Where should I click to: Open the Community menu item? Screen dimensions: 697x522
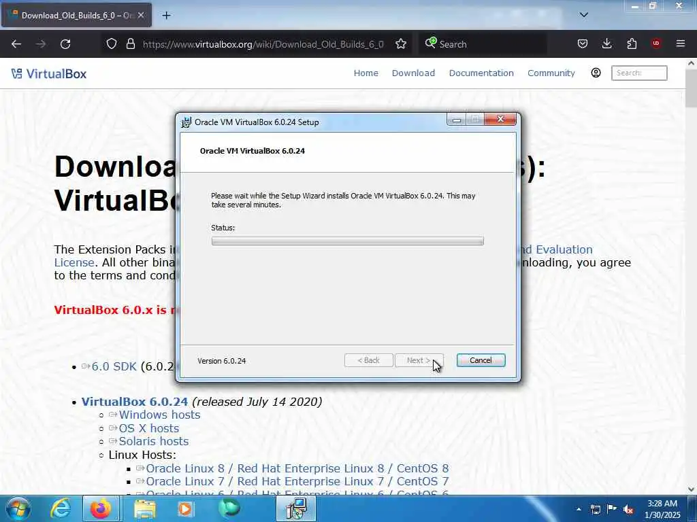pyautogui.click(x=551, y=73)
